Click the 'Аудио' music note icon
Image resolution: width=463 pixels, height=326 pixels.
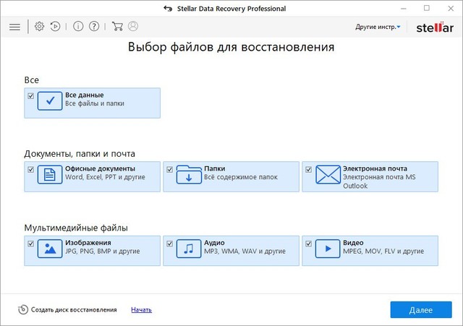click(x=189, y=249)
